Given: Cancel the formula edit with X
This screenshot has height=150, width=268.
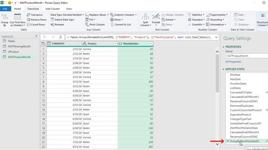Looking at the screenshot, I should point(45,37).
